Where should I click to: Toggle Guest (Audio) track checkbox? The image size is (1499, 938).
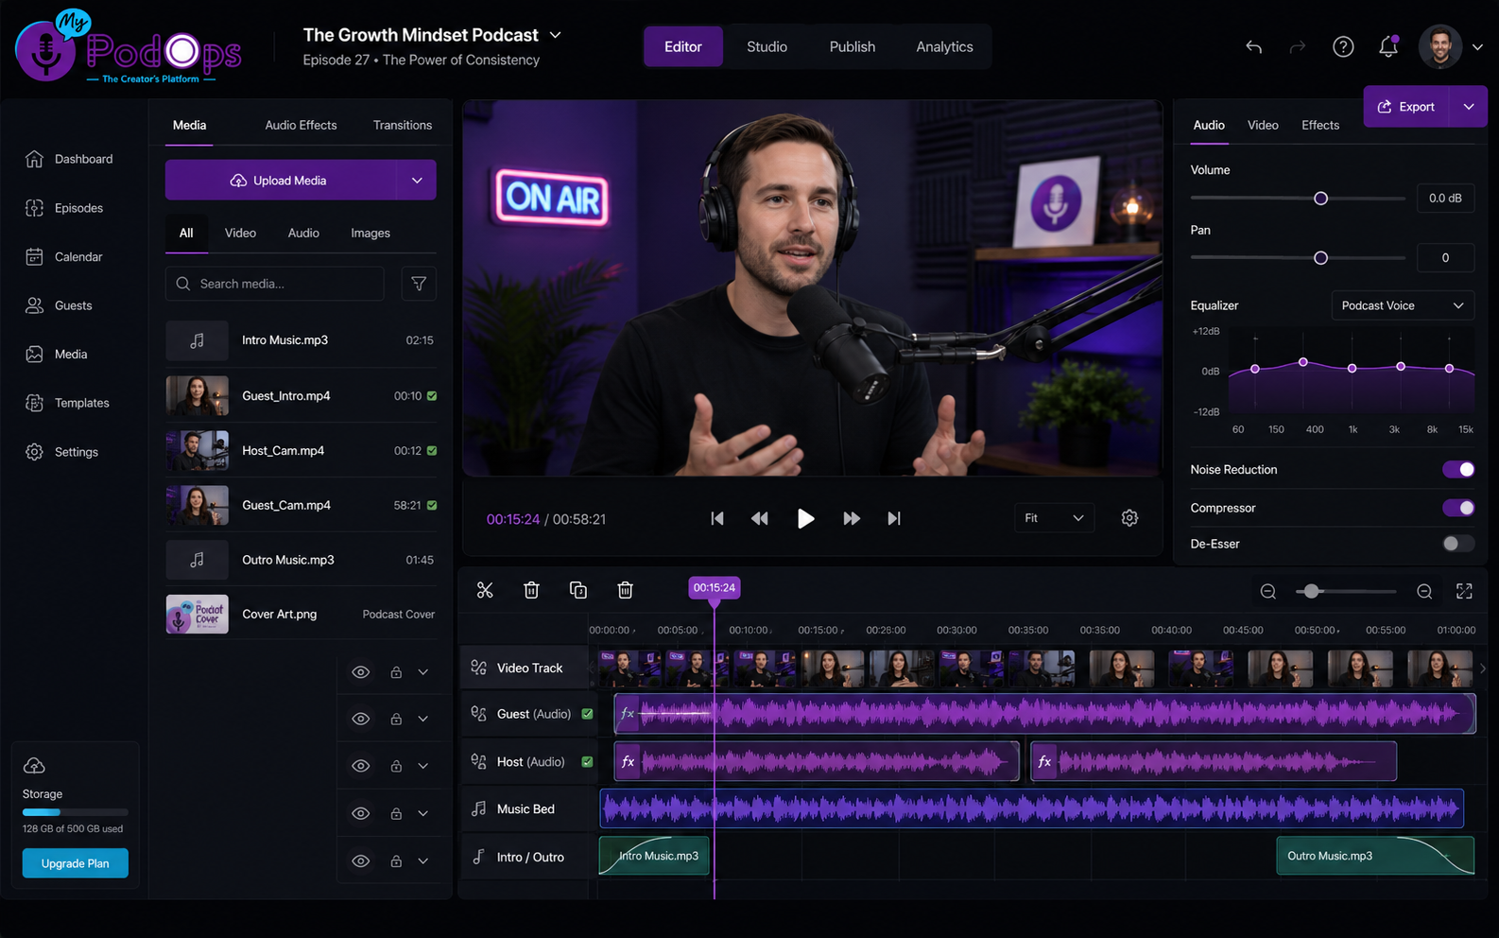pyautogui.click(x=587, y=714)
